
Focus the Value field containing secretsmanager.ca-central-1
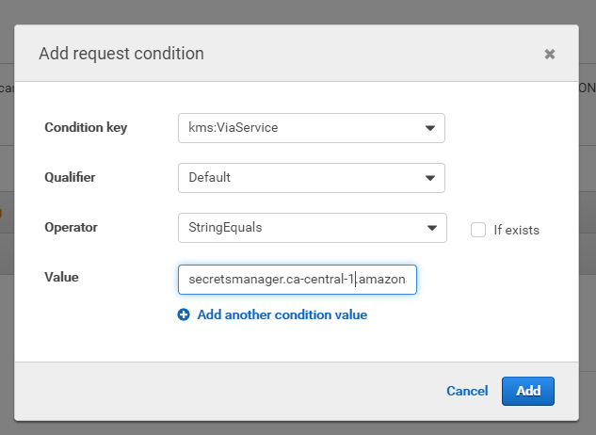point(297,280)
